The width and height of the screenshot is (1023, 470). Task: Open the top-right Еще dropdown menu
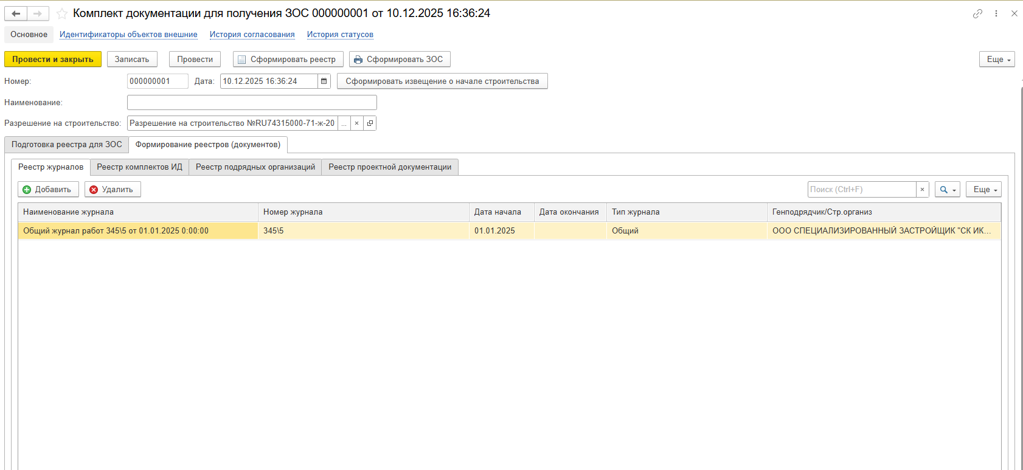(997, 60)
